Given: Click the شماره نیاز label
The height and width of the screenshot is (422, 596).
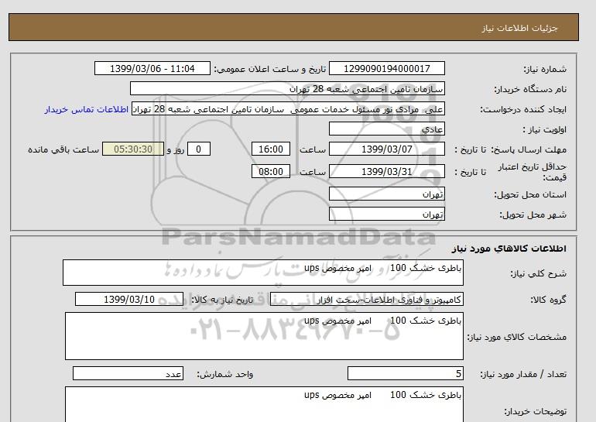Looking at the screenshot, I should 545,69.
